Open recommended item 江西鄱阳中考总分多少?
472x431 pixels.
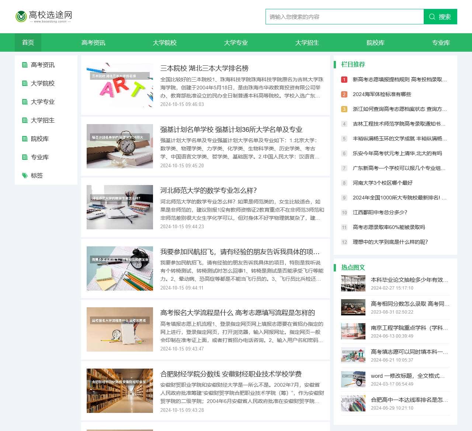coord(380,212)
